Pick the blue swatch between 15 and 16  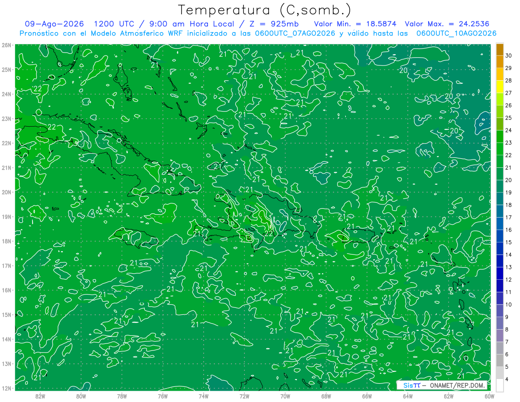(x=500, y=236)
